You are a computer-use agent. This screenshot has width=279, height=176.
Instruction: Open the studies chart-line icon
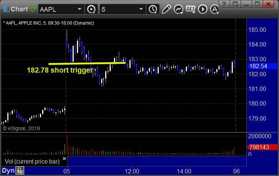(x=179, y=9)
